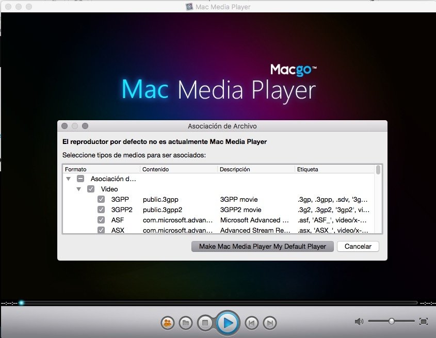
Task: Click the stop playback button
Action: (205, 323)
